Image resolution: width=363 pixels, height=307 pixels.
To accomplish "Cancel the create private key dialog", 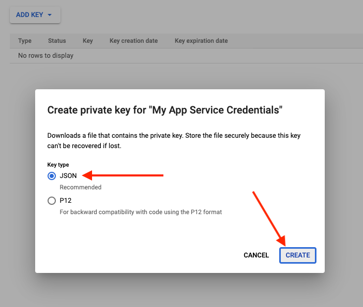I will coord(256,255).
